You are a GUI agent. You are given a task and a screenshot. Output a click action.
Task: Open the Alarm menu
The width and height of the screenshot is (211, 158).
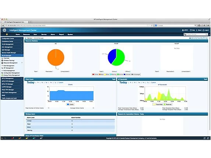point(53,35)
